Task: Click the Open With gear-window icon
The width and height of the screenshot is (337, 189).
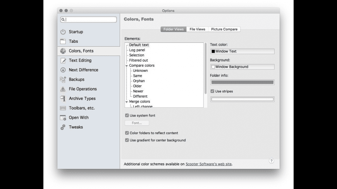Action: pos(63,118)
